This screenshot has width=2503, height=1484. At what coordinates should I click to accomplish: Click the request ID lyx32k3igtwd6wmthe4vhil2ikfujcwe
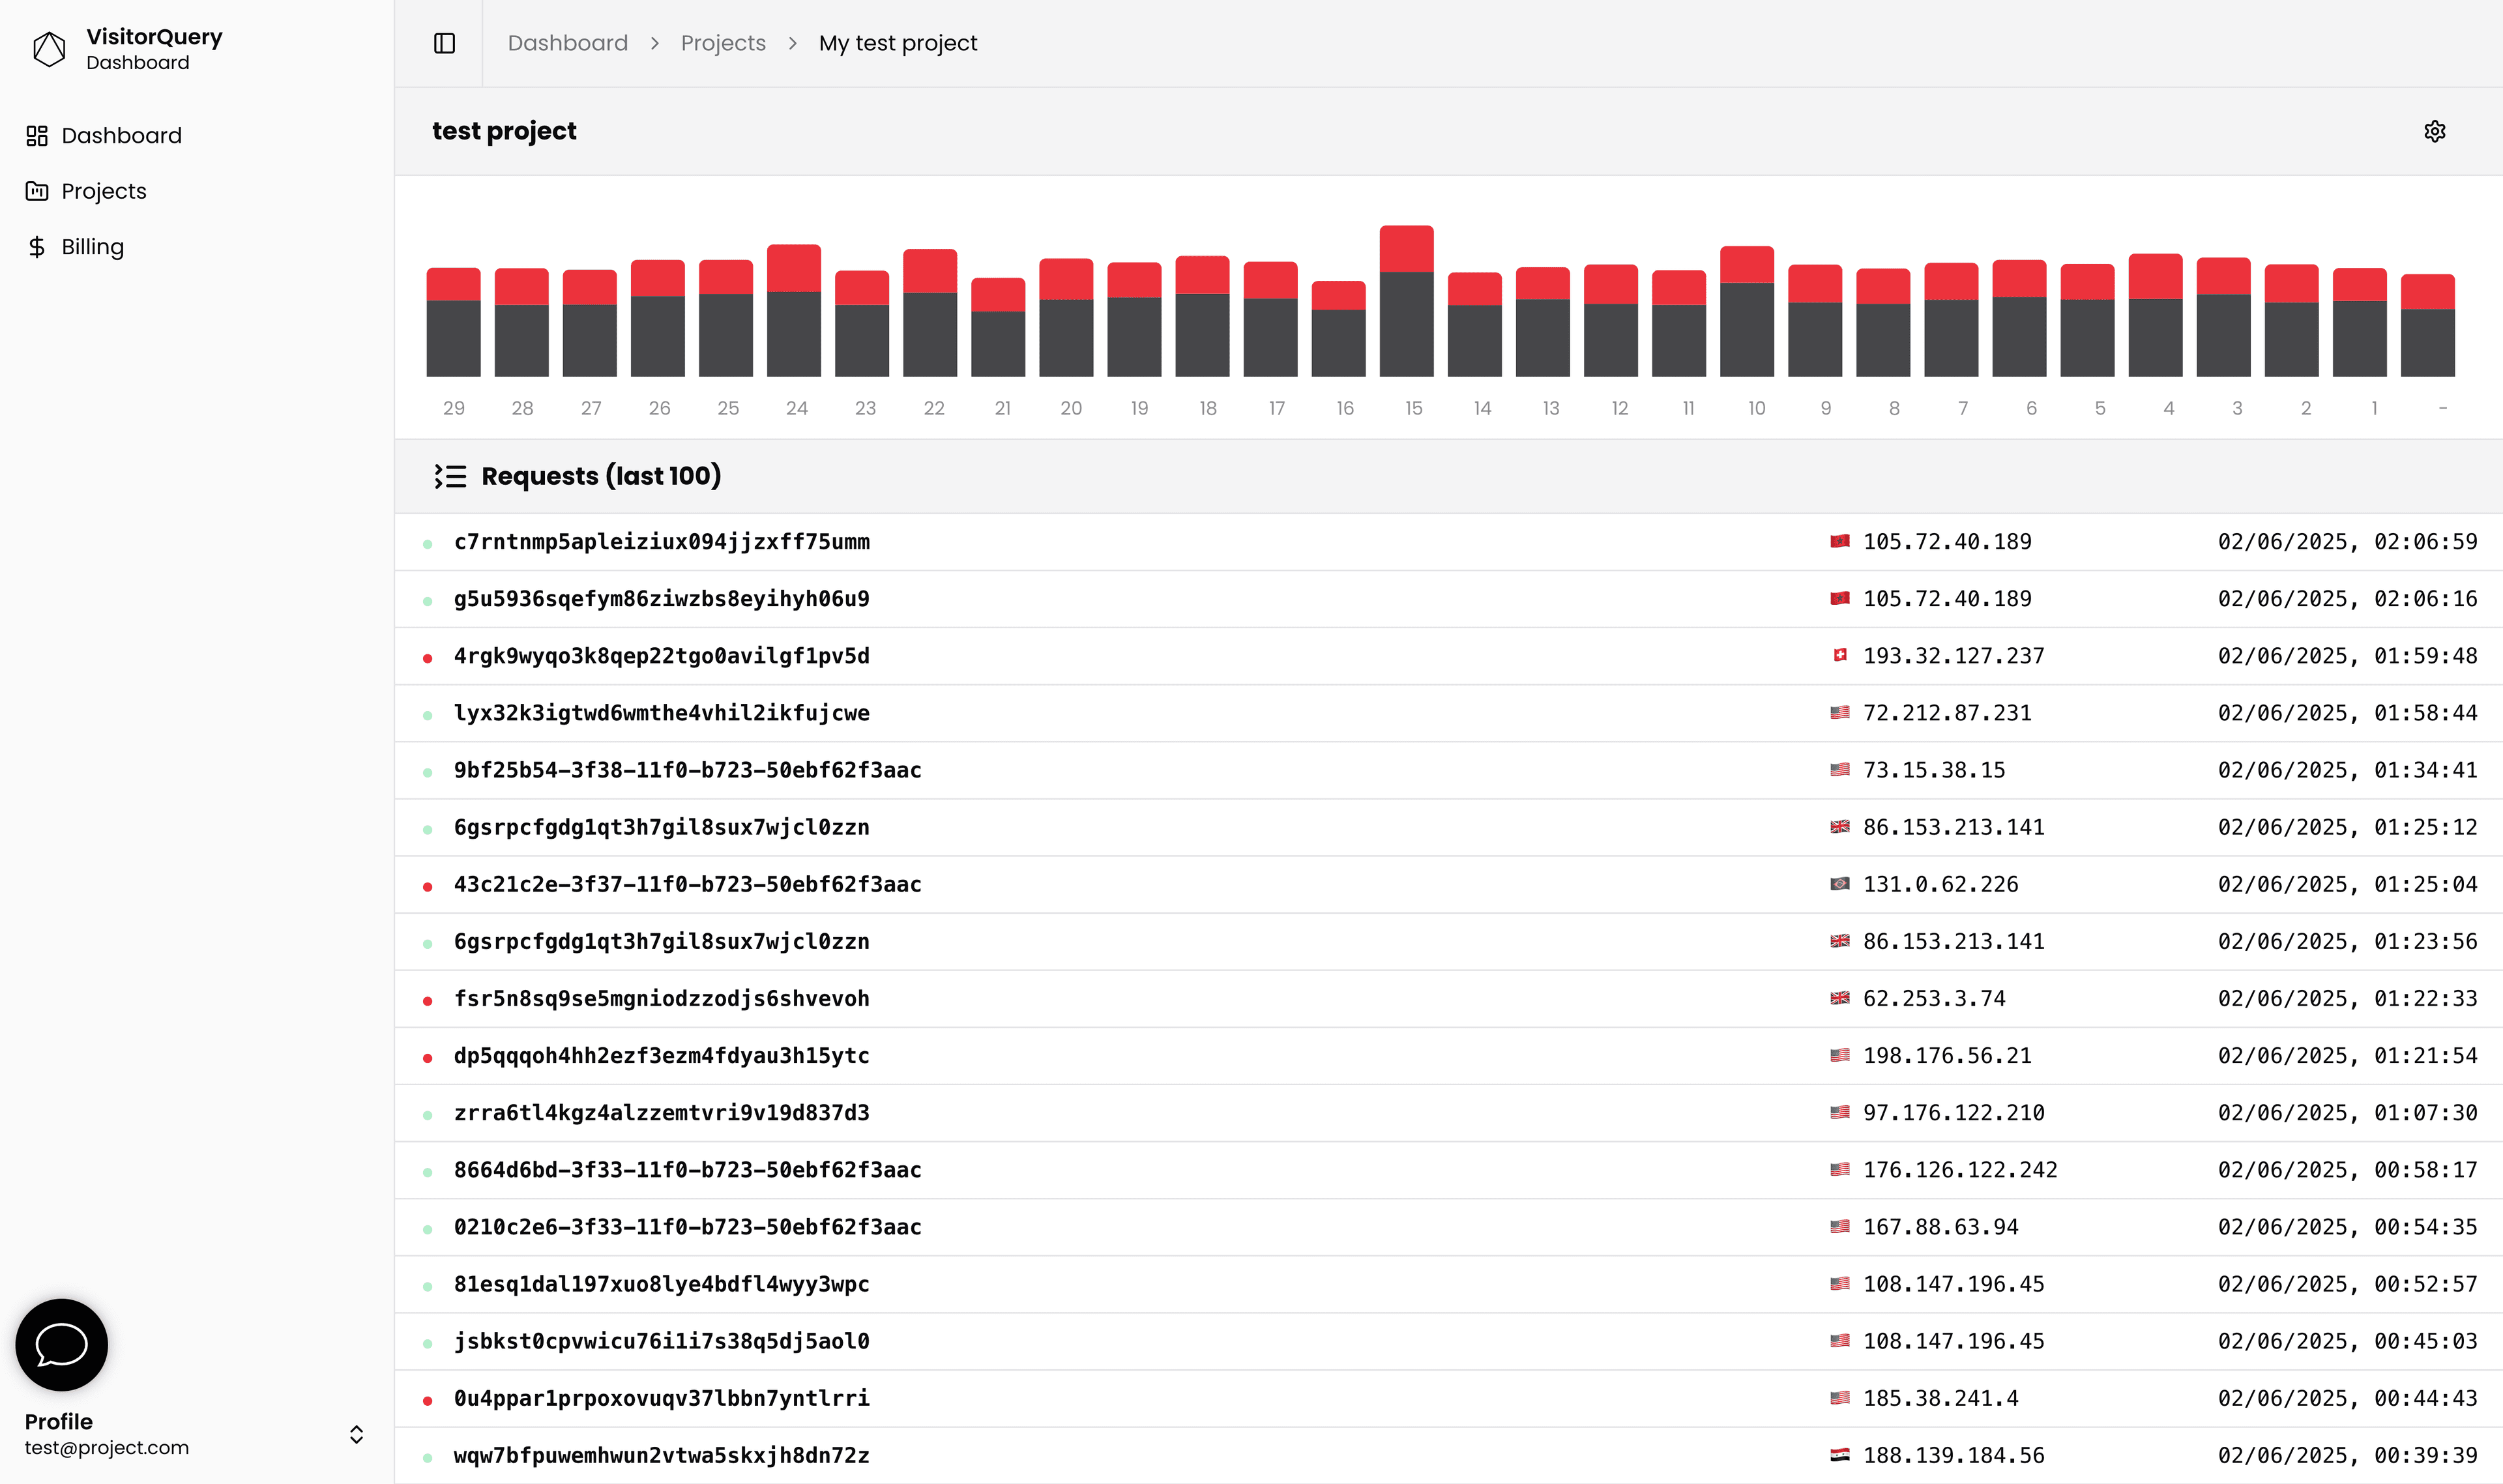(x=661, y=713)
